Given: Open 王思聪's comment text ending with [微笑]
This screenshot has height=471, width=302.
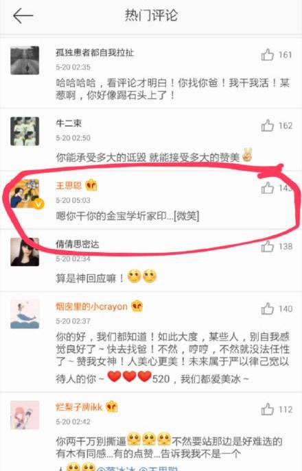Looking at the screenshot, I should pos(128,216).
